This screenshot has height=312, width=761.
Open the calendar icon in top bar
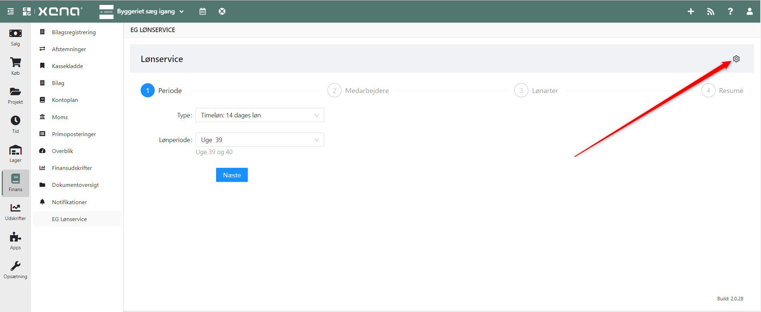202,11
